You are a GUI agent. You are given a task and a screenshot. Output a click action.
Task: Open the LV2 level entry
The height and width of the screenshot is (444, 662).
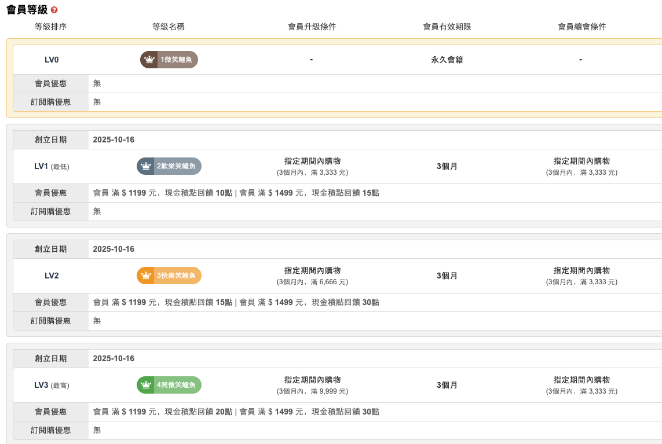[x=52, y=276]
